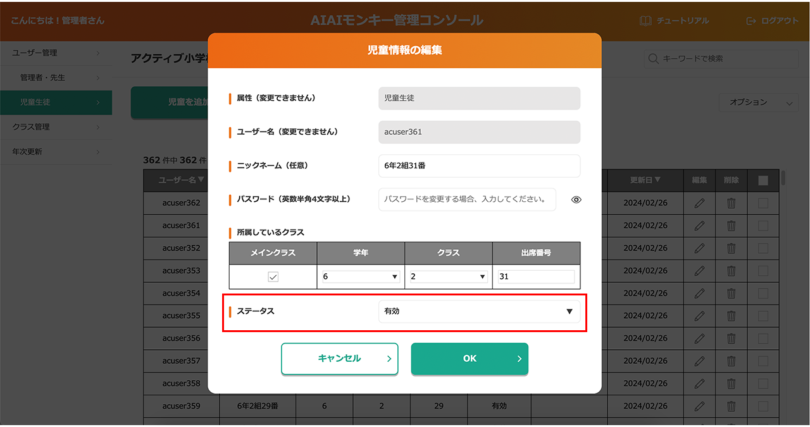This screenshot has height=427, width=810.
Task: Tick the row checkbox for acuser353
Action: point(763,271)
